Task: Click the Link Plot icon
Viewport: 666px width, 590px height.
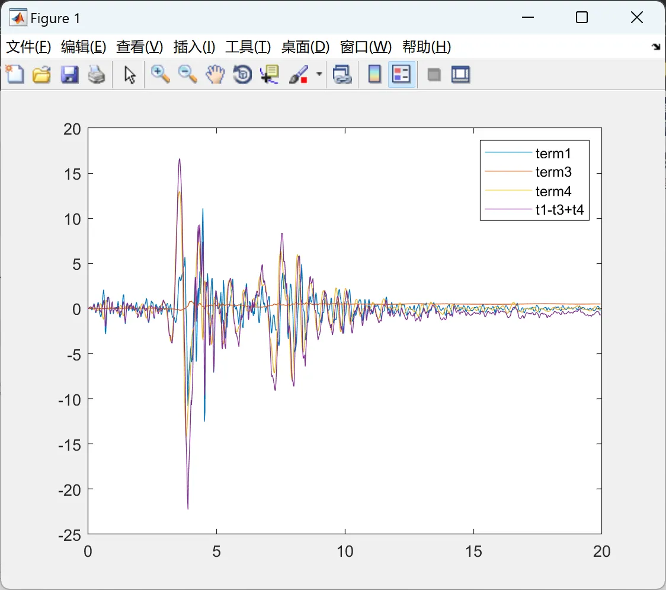Action: click(342, 75)
